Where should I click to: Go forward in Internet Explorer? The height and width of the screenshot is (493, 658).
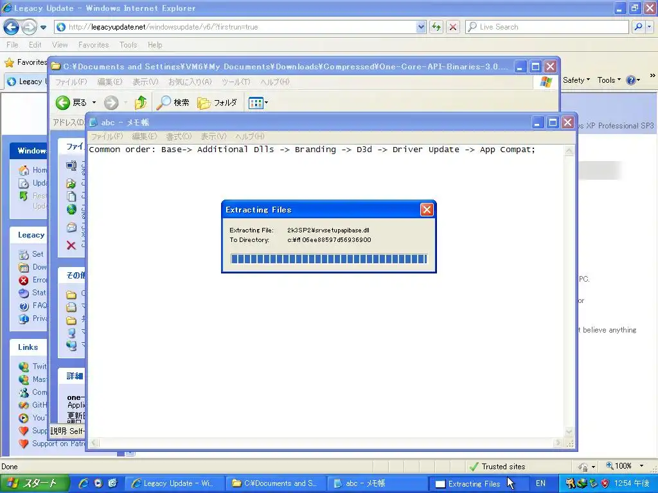(x=29, y=27)
